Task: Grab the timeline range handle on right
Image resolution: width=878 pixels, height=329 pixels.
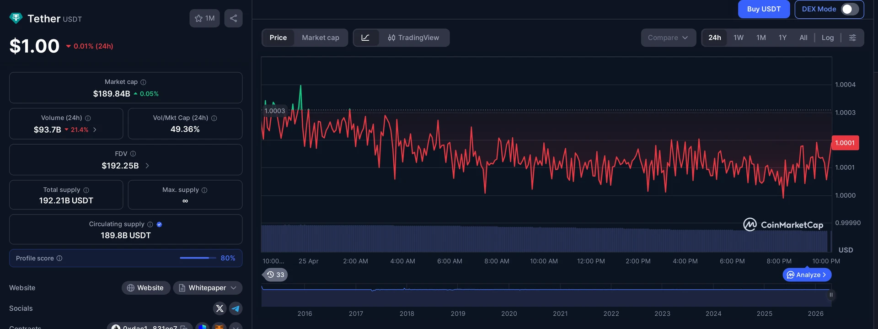Action: click(831, 295)
